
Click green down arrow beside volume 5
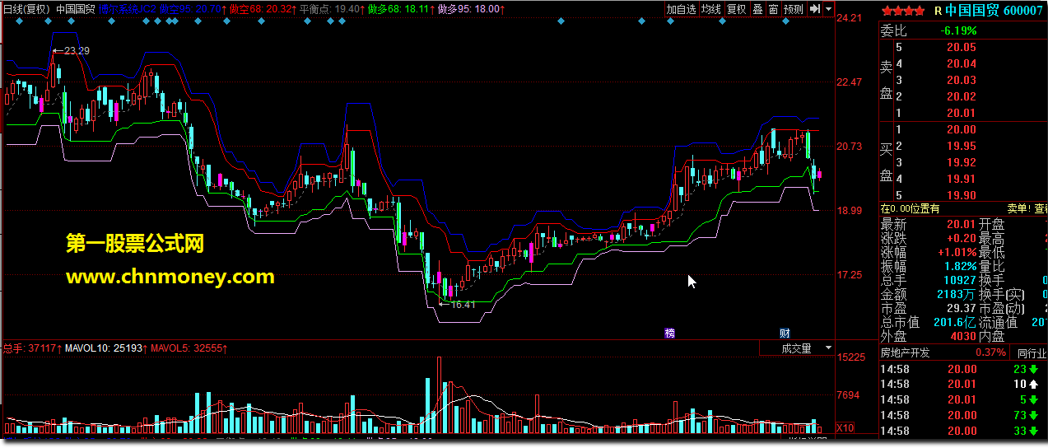pyautogui.click(x=1032, y=400)
